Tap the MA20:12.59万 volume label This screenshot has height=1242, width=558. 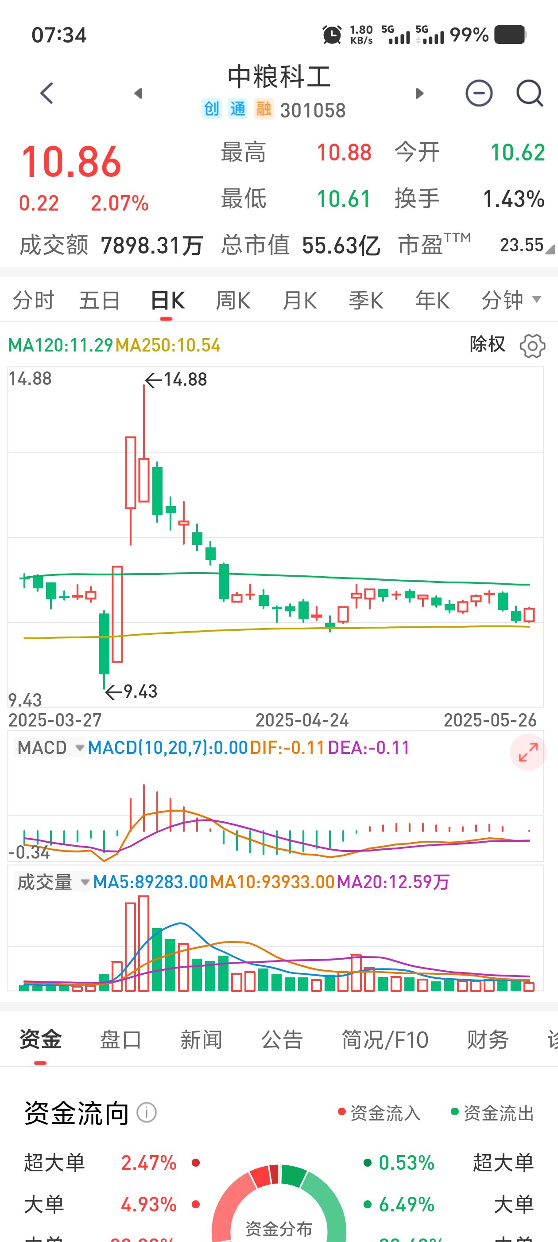pyautogui.click(x=393, y=882)
